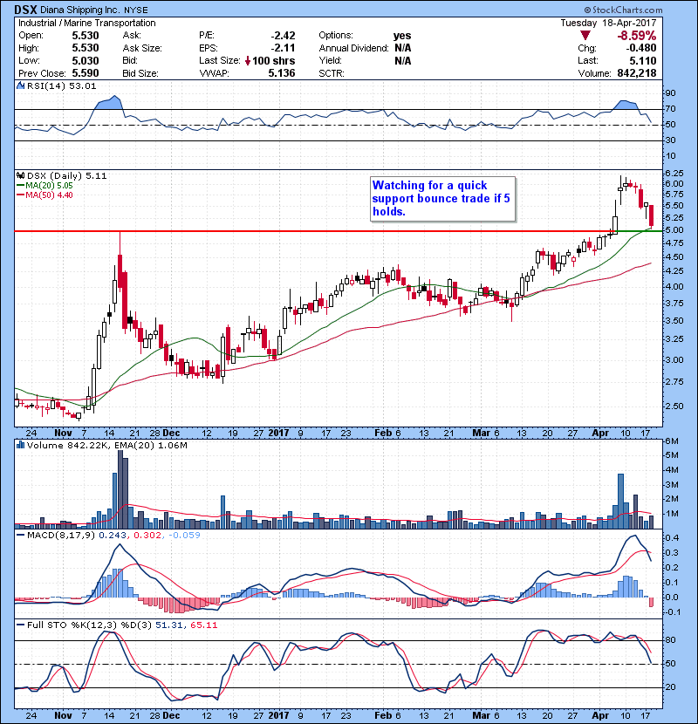The width and height of the screenshot is (698, 724).
Task: Click the DSX ticker symbol in the header
Action: click(x=25, y=10)
